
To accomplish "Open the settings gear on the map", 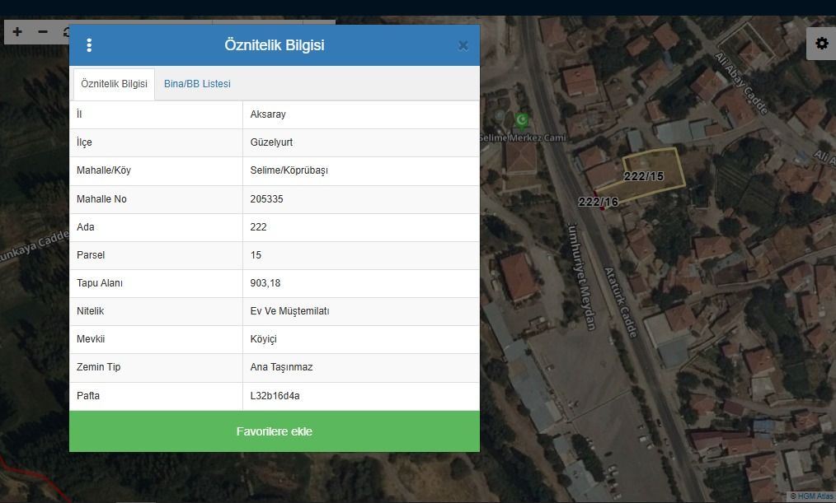I will tap(821, 44).
